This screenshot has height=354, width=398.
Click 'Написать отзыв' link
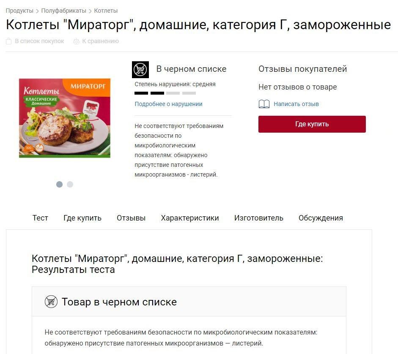[x=296, y=104]
